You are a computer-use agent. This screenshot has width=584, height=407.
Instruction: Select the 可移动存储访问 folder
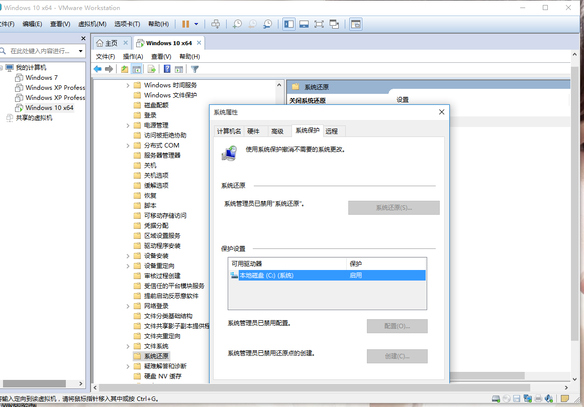(x=160, y=216)
